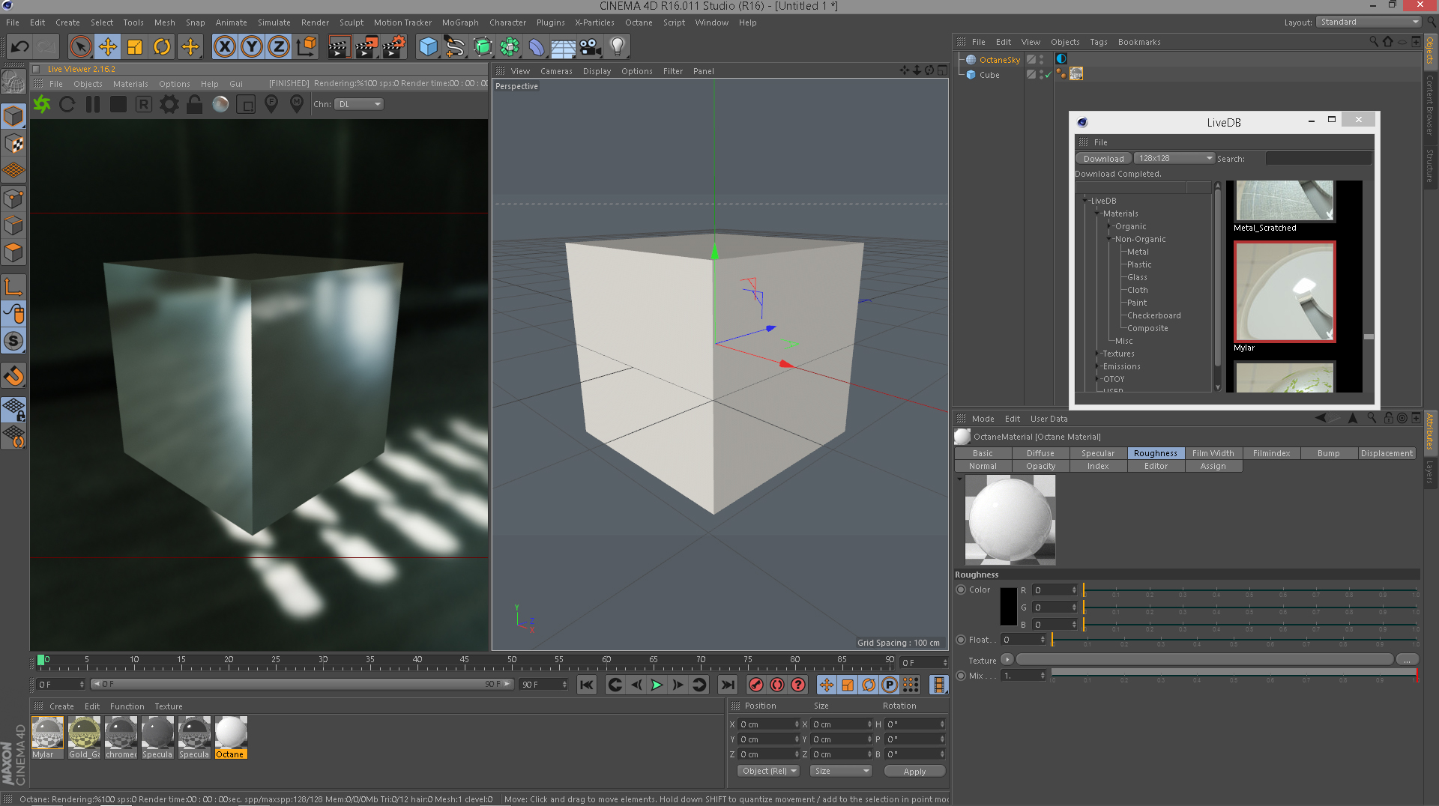Pause the Live Viewer render
1439x806 pixels.
pos(93,105)
